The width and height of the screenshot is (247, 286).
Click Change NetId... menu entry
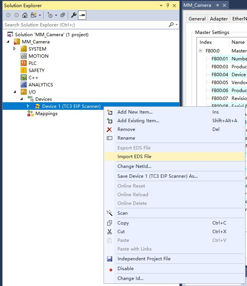[x=134, y=166]
